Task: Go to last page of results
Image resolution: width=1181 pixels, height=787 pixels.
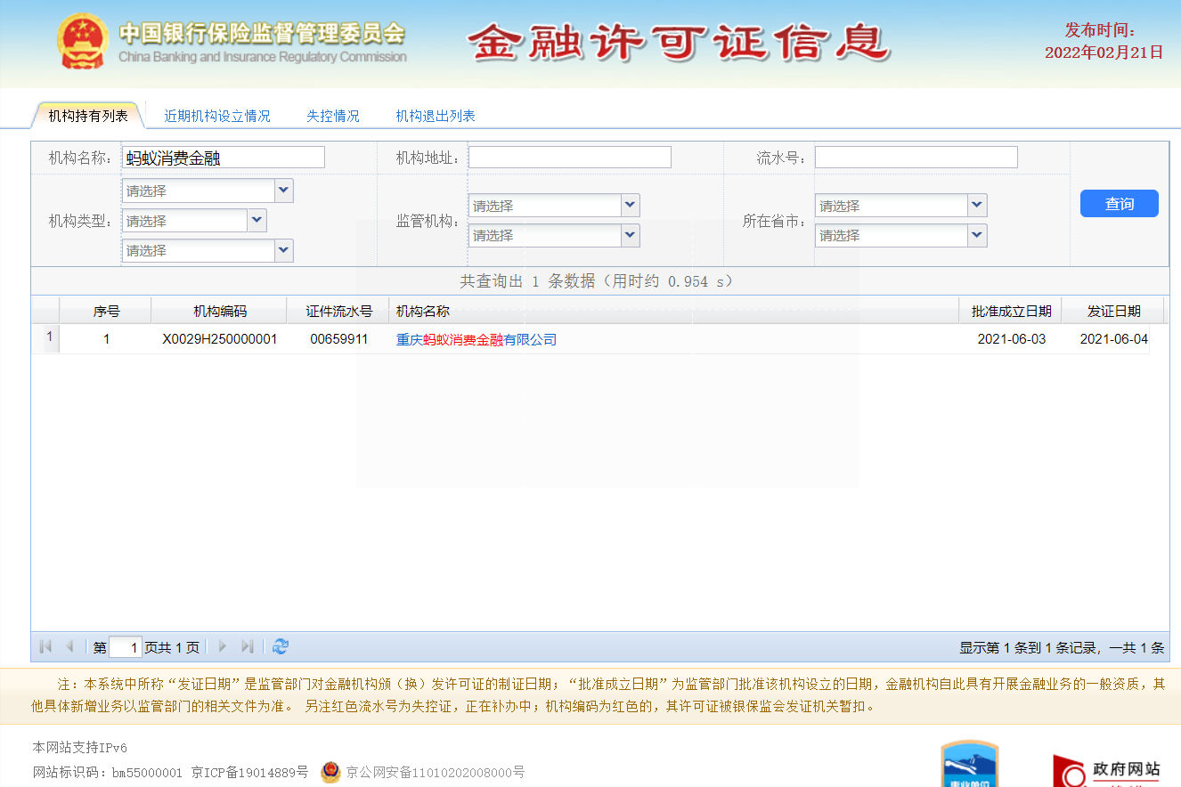Action: pos(248,646)
